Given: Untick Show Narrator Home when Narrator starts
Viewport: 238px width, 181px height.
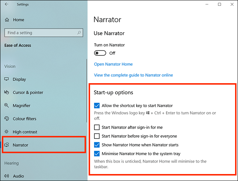Looking at the screenshot, I should 97,145.
